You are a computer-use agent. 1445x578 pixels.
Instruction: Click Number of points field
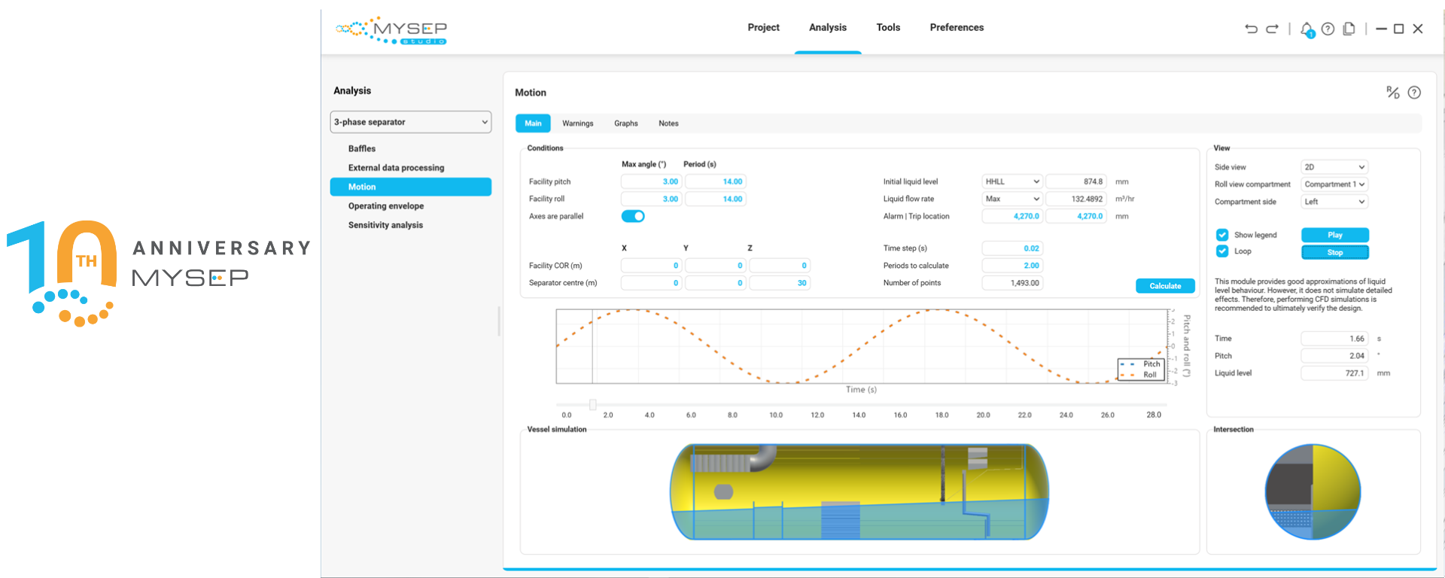click(1012, 283)
